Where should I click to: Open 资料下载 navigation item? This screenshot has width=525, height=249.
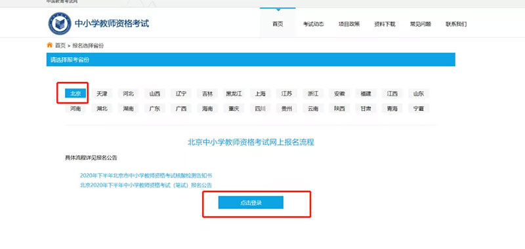385,24
